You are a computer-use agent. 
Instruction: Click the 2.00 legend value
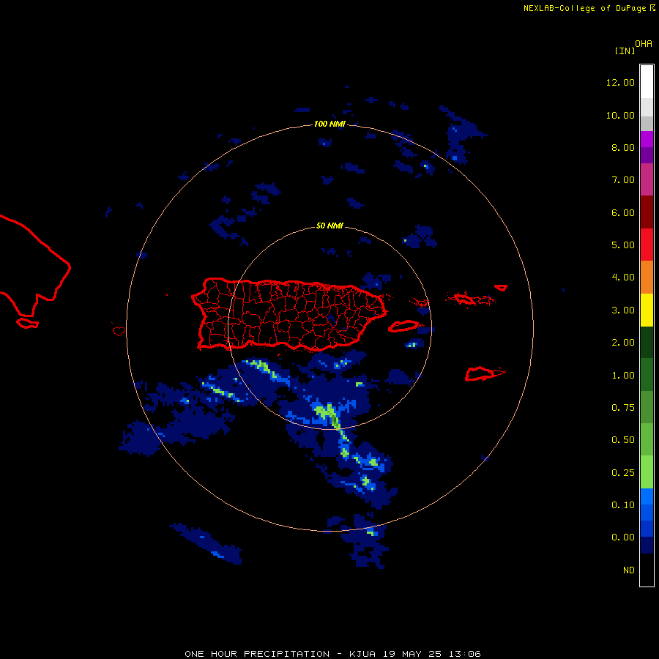pos(623,343)
